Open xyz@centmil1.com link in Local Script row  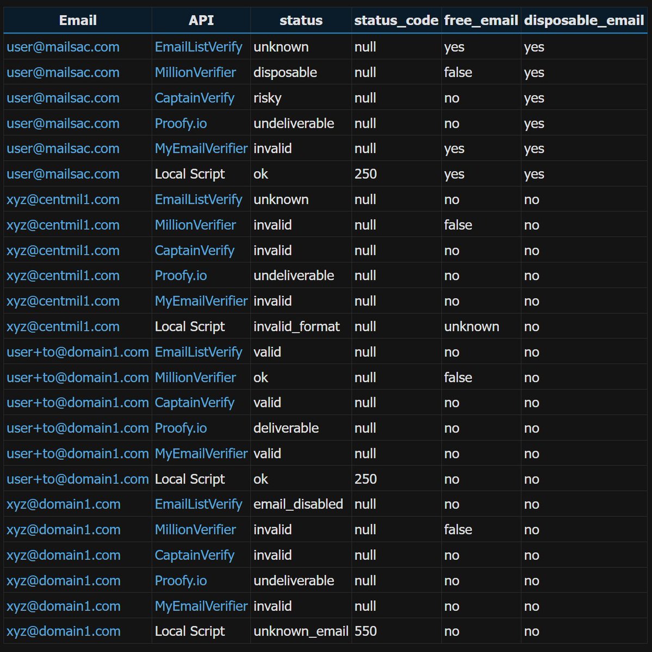pos(63,327)
